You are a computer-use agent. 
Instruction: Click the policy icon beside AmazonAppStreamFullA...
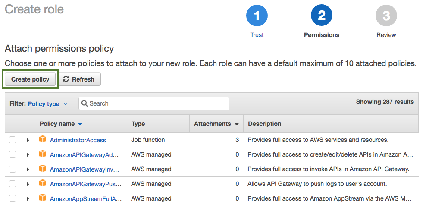click(x=42, y=198)
